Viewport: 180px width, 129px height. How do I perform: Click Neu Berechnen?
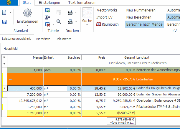click(x=139, y=17)
